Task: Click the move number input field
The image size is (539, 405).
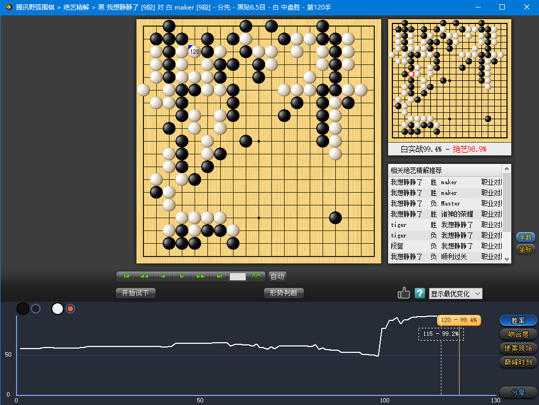Action: (238, 276)
